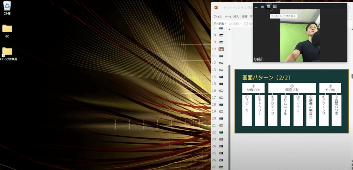Open the ごみ箱 recycle bin desktop icon
This screenshot has width=353, height=170.
[x=7, y=8]
